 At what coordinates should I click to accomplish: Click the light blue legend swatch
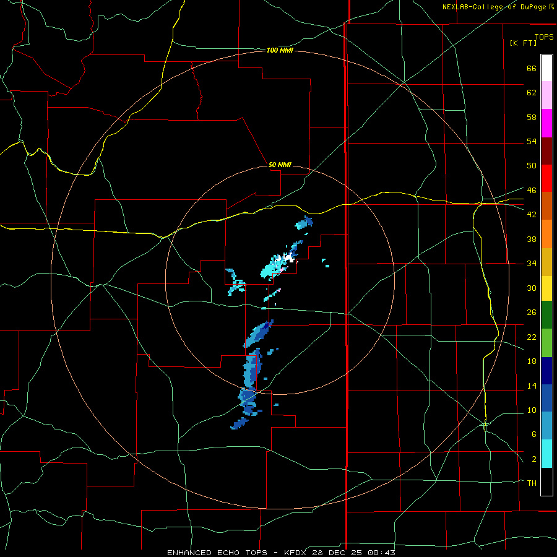pyautogui.click(x=546, y=426)
